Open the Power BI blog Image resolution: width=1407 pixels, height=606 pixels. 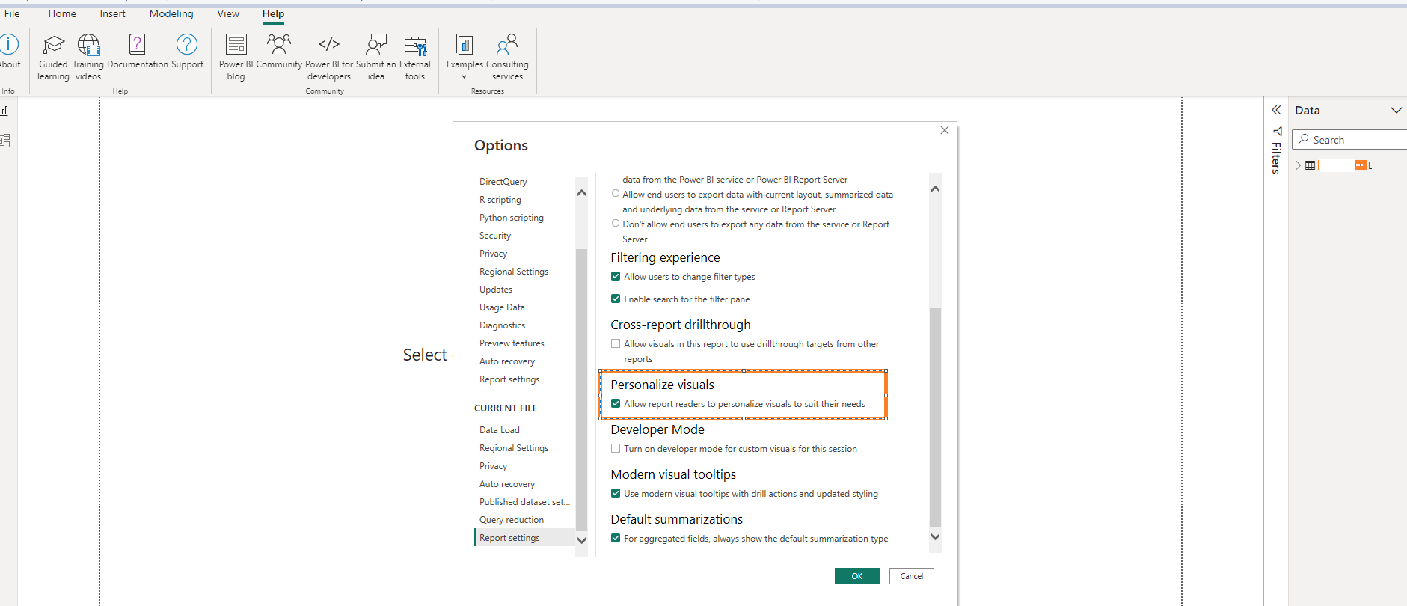pyautogui.click(x=236, y=57)
